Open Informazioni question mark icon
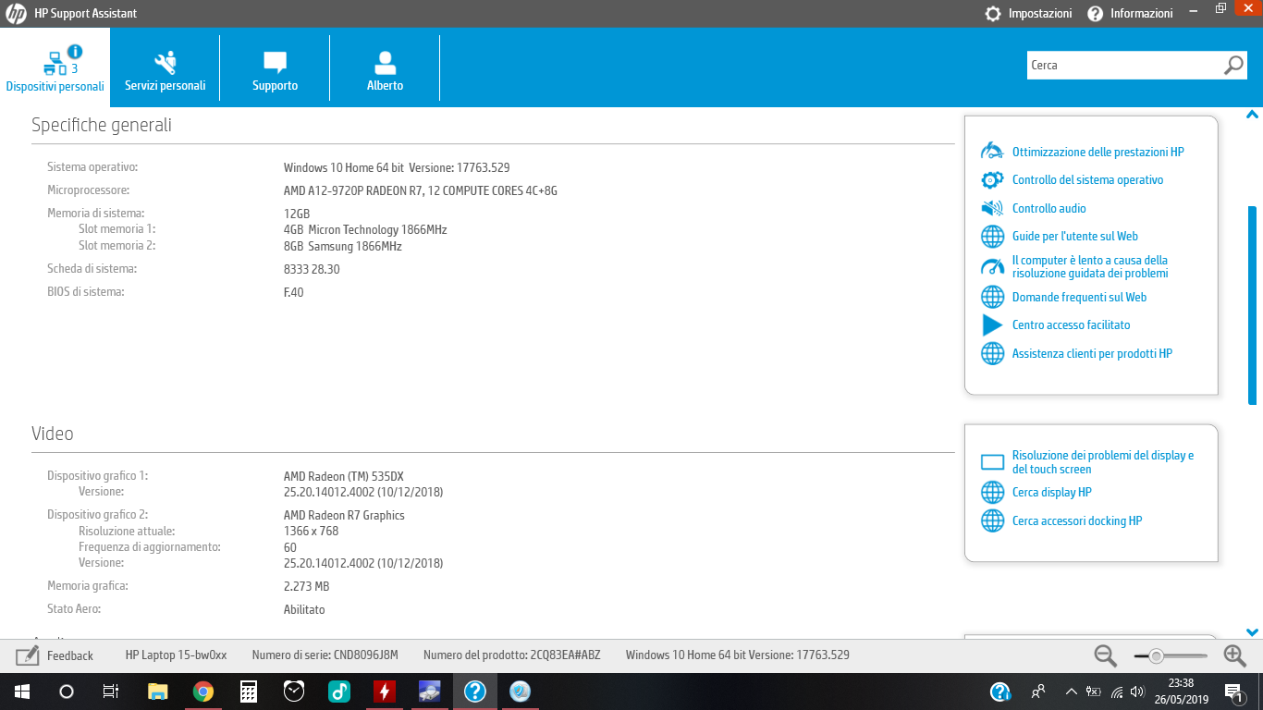 [x=1096, y=14]
